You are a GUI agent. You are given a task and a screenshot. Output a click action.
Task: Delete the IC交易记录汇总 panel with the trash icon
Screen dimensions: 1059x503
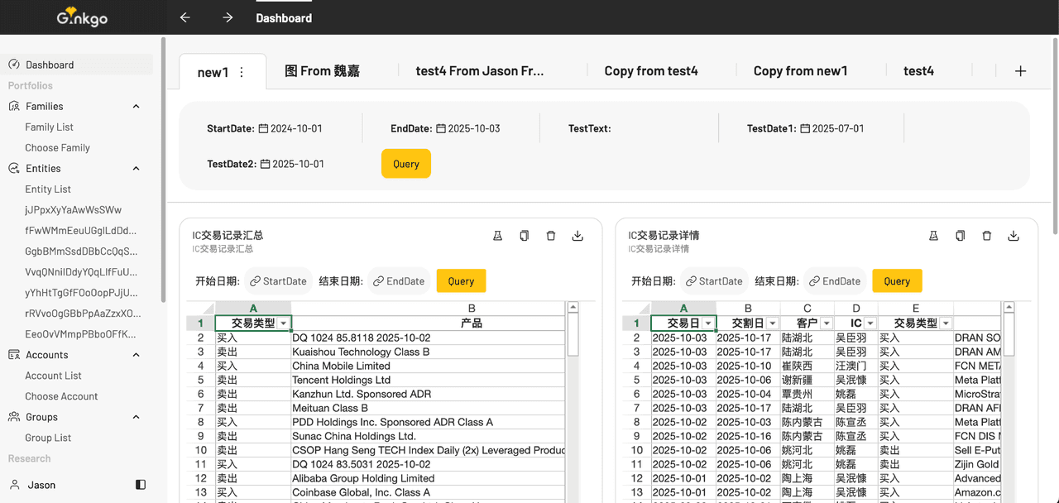point(551,236)
